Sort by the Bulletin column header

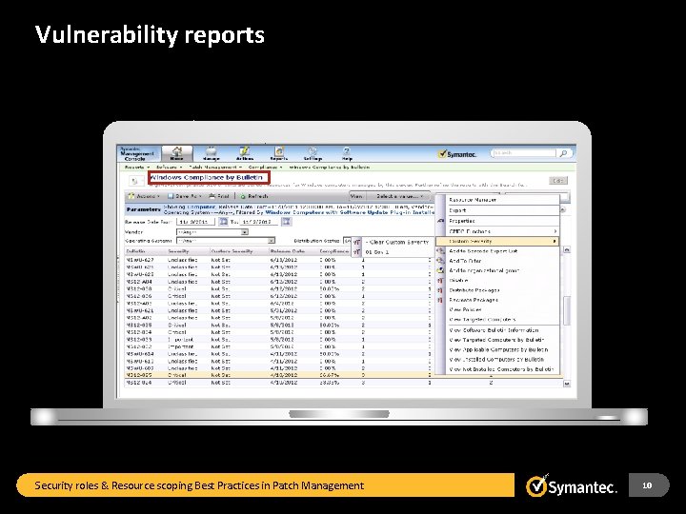pyautogui.click(x=135, y=251)
